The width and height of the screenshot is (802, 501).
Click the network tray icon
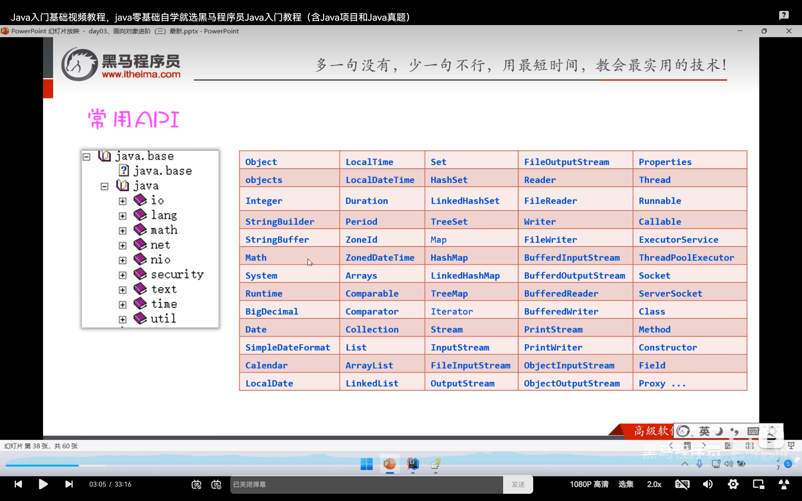716,464
